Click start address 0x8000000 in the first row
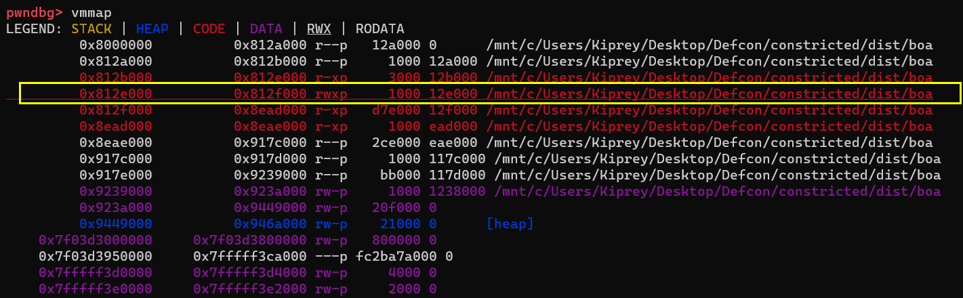The height and width of the screenshot is (298, 963). pos(115,45)
